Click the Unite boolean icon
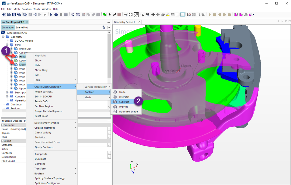The height and width of the screenshot is (185, 291). (115, 92)
